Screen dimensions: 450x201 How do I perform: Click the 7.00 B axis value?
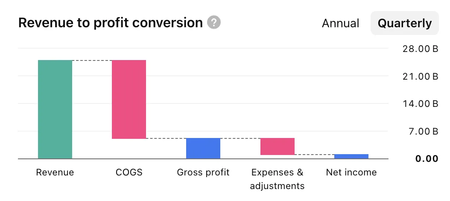coord(422,131)
